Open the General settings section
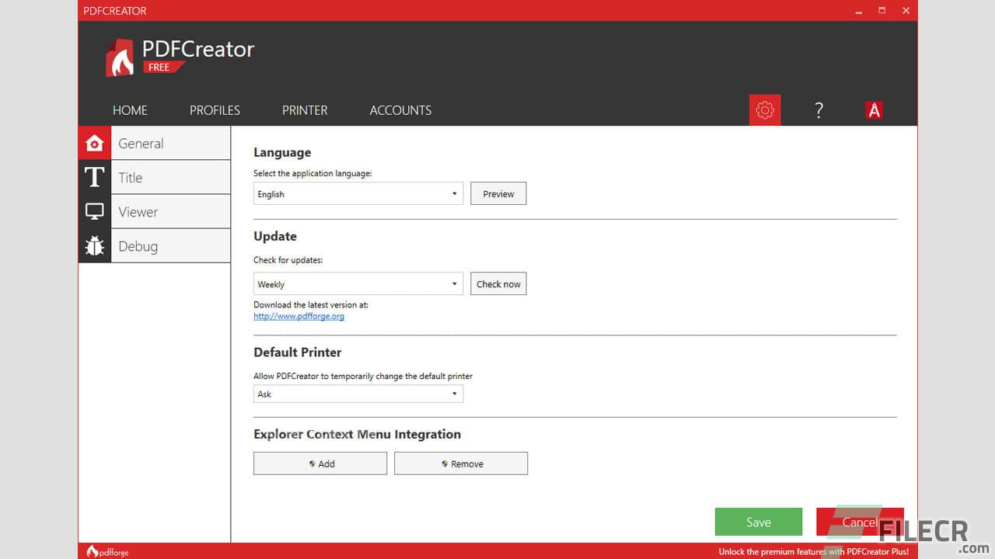This screenshot has height=559, width=995. tap(141, 143)
